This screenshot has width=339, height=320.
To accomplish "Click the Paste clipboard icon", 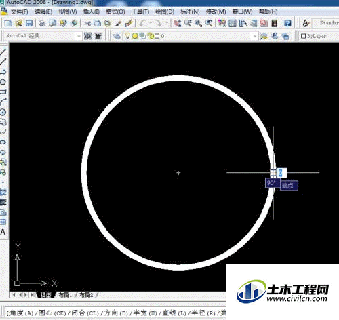I will click(x=108, y=23).
